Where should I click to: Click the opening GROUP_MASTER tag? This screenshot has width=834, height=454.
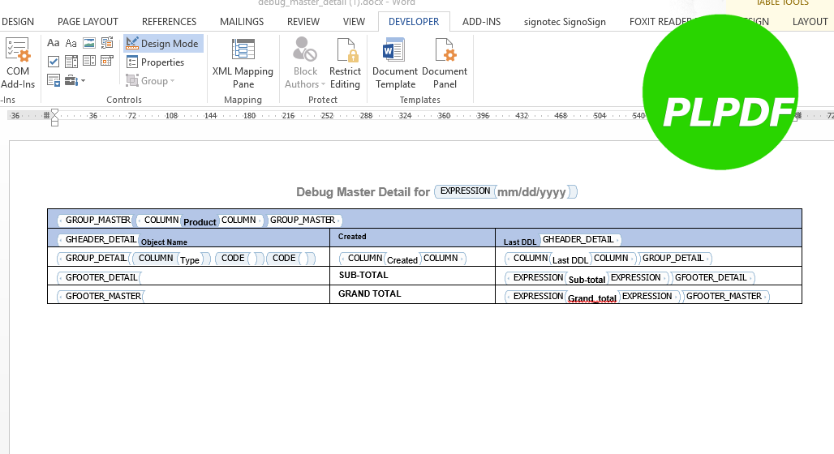[x=96, y=220]
